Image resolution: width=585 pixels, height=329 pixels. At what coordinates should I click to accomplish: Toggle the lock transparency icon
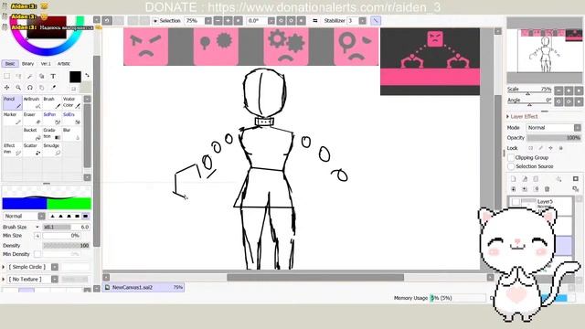point(530,148)
